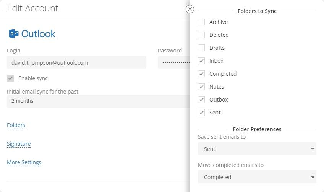Close the Folders to Sync panel
Image resolution: width=324 pixels, height=192 pixels.
190,9
